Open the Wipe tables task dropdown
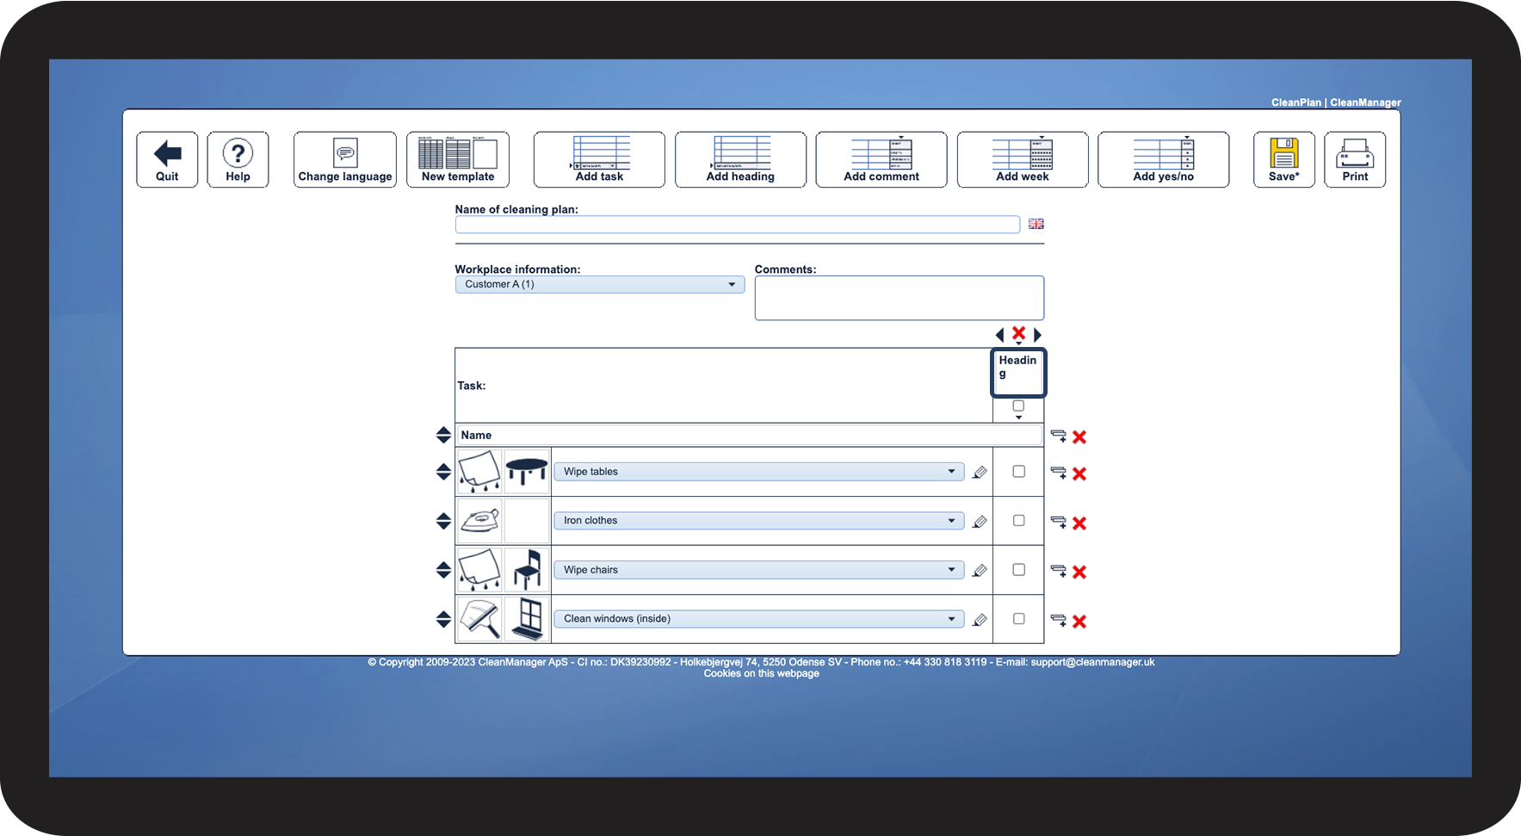This screenshot has height=836, width=1521. 758,472
